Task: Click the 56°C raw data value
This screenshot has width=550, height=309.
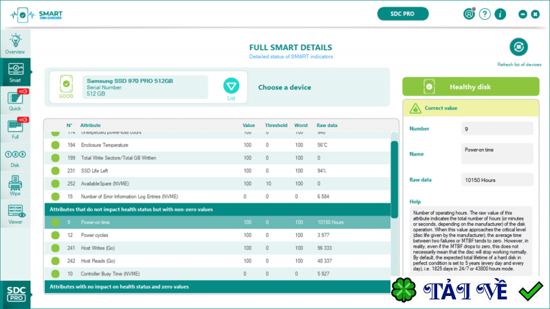Action: click(322, 145)
